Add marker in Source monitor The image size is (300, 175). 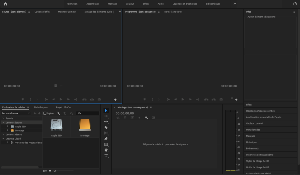pyautogui.click(x=22, y=99)
